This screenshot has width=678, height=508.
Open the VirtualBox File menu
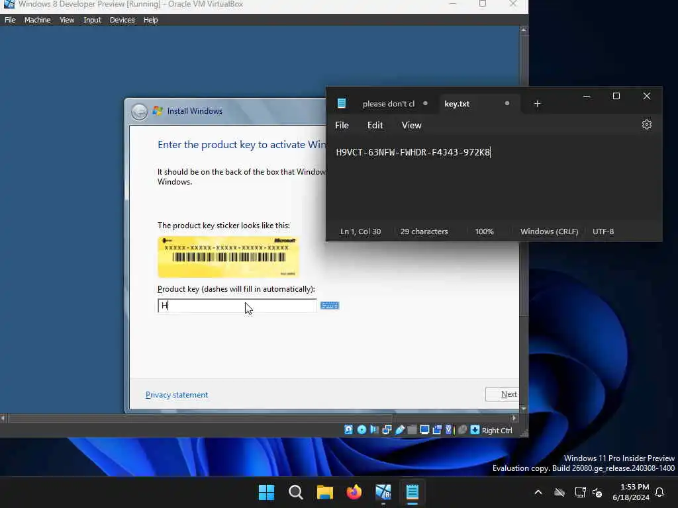10,20
